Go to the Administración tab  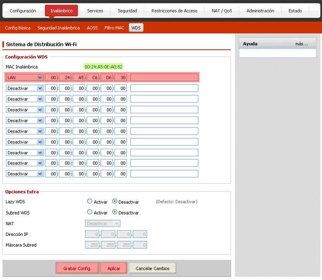tap(260, 11)
